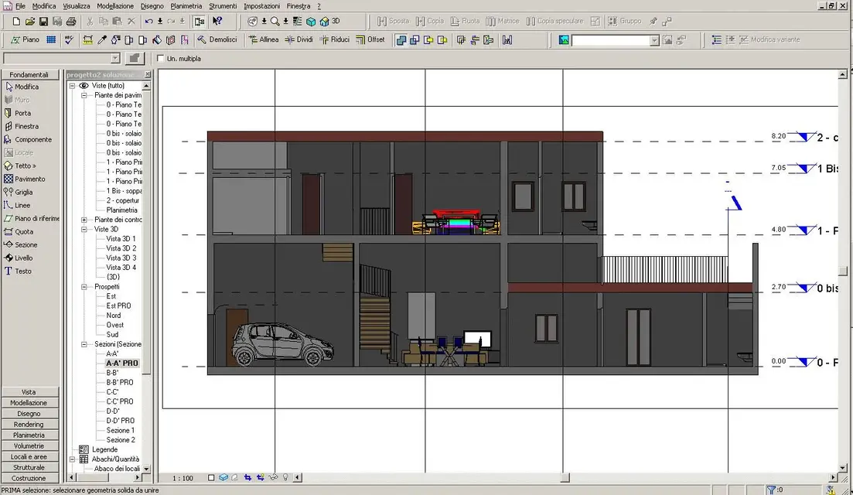
Task: Collapse the Viste 3D node
Action: (x=84, y=229)
